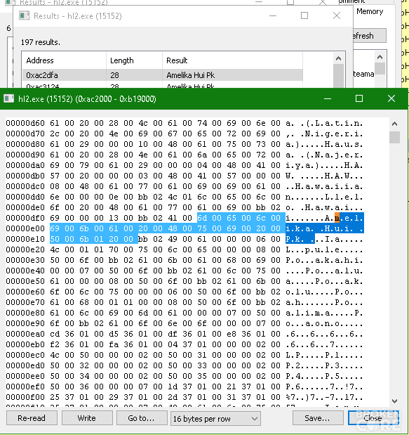
Task: Click ASCII text 'i.k.a. .H.u.i. .'
Action: coord(325,228)
